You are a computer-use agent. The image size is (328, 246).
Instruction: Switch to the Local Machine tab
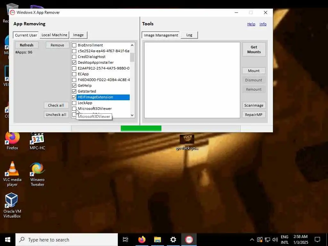tap(54, 35)
